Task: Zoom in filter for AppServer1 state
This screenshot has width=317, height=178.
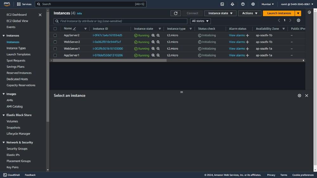Action: [x=153, y=55]
